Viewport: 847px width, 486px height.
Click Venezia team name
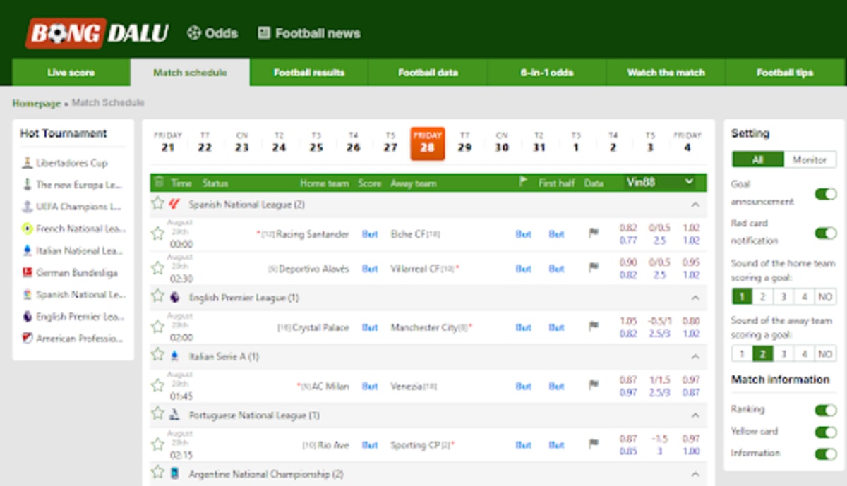(407, 387)
